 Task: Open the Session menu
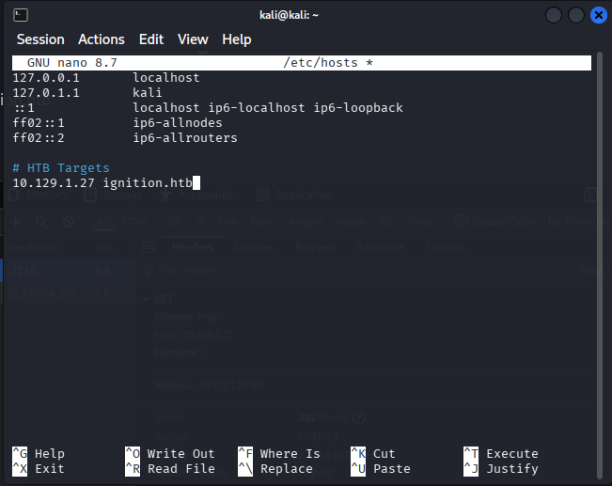40,39
